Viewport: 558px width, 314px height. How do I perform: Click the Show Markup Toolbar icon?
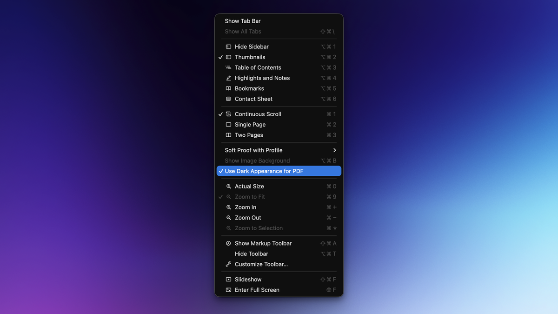pyautogui.click(x=228, y=243)
